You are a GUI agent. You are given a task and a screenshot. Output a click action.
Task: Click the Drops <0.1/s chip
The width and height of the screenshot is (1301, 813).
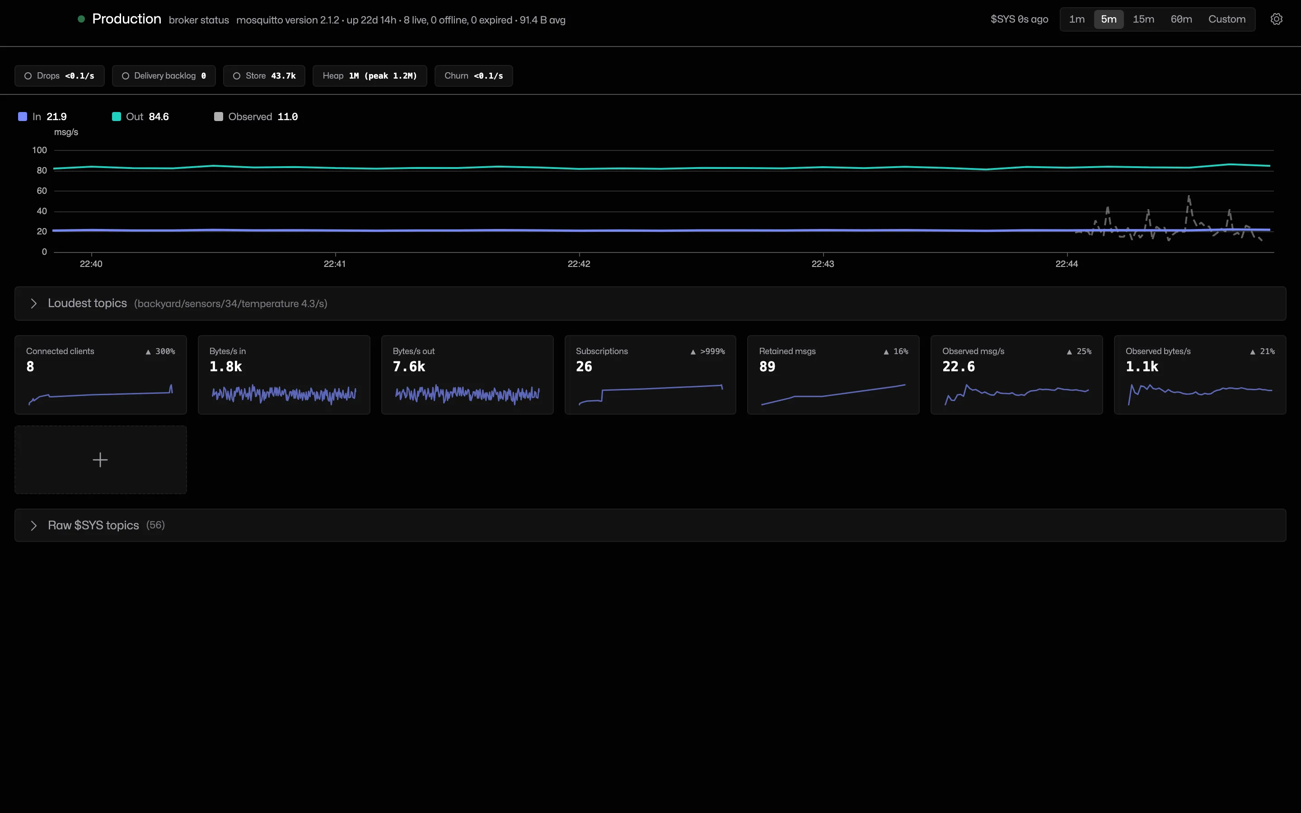[60, 76]
